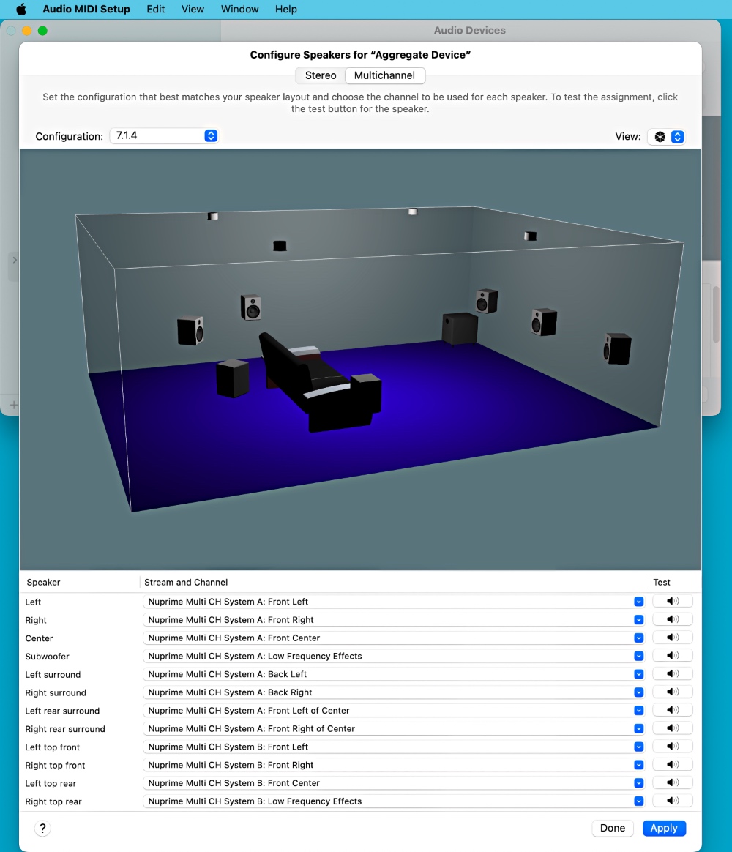
Task: Click the Done button
Action: click(x=613, y=828)
